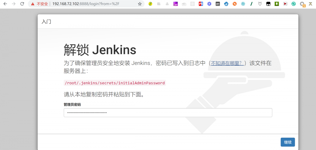This screenshot has height=150, width=316.
Task: Open the blue hexagon R extension
Action: coord(210,4)
